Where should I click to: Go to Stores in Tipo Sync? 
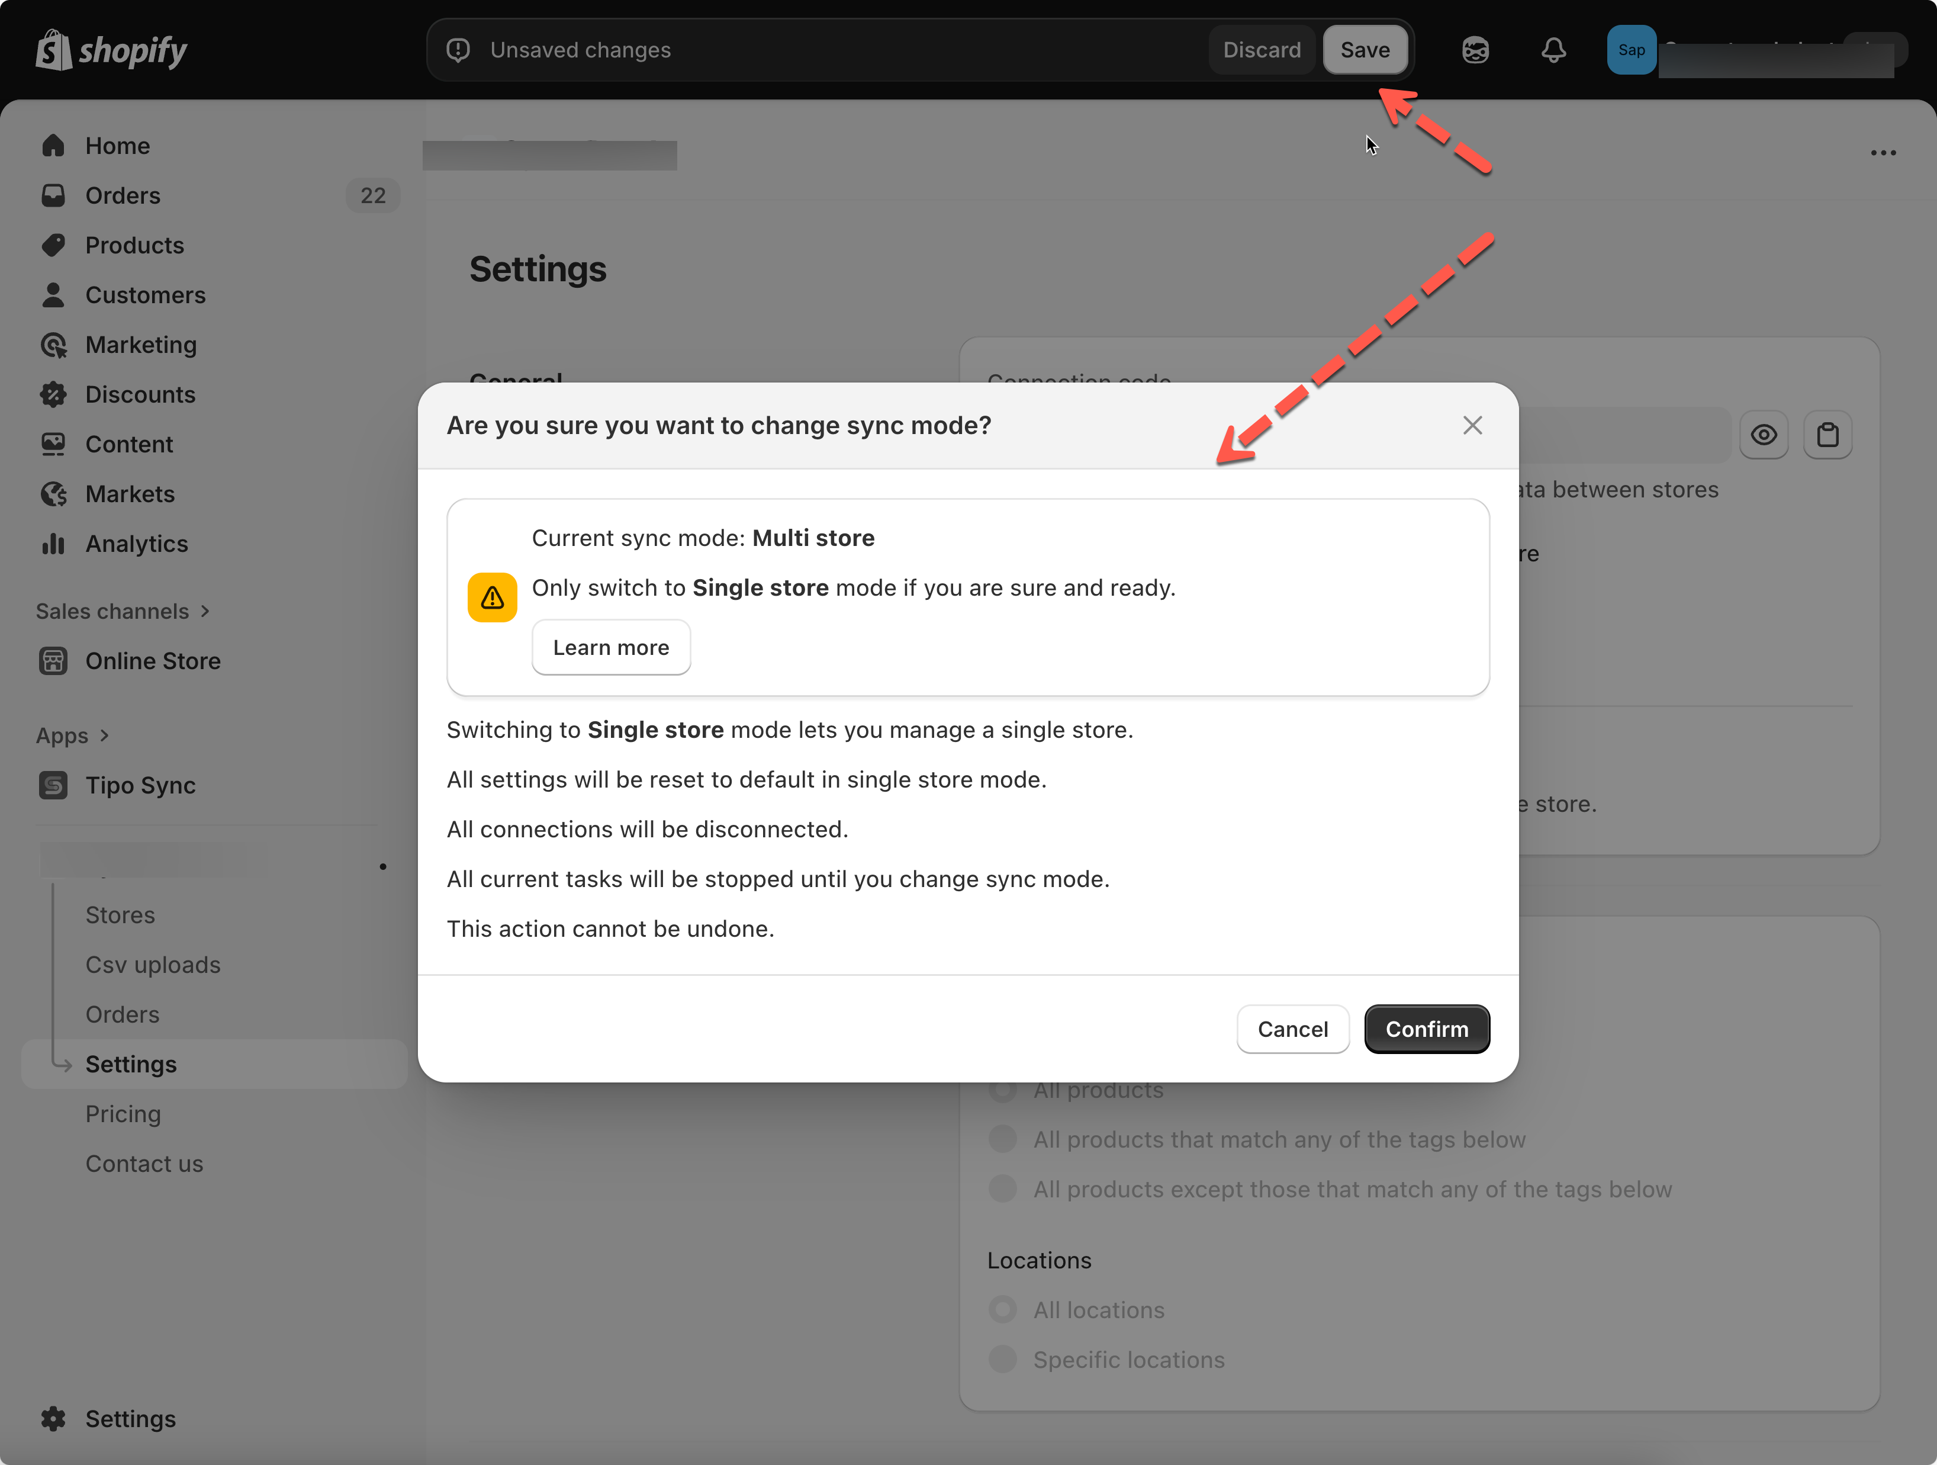coord(120,915)
